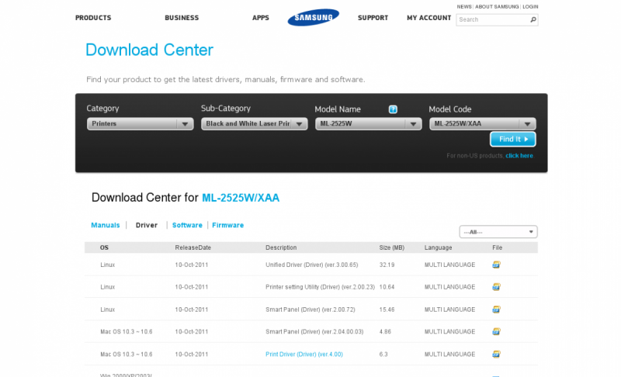
Task: Download Printer setting Utility file
Action: (x=496, y=287)
